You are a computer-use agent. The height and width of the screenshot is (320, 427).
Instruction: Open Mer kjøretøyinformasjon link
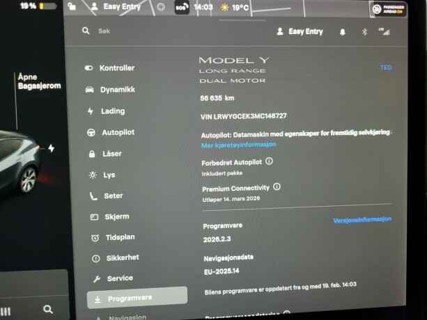238,145
